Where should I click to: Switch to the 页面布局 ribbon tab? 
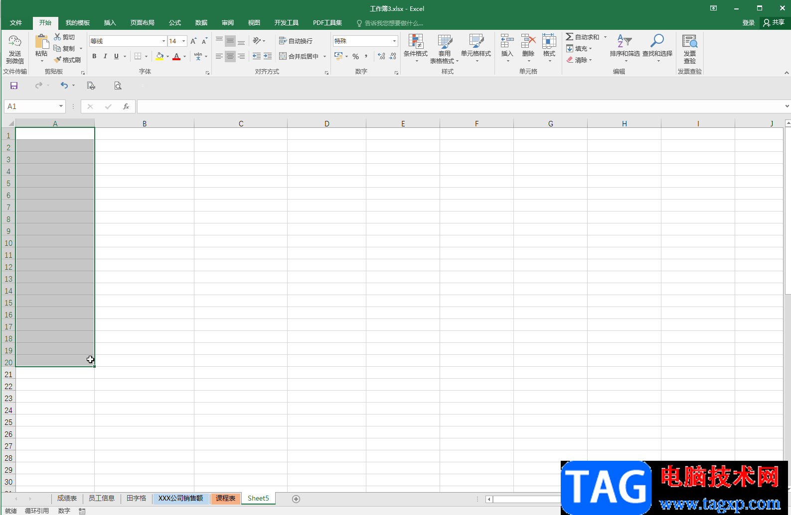tap(143, 23)
